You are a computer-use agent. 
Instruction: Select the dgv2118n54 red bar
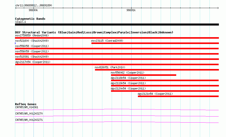click(x=165, y=80)
